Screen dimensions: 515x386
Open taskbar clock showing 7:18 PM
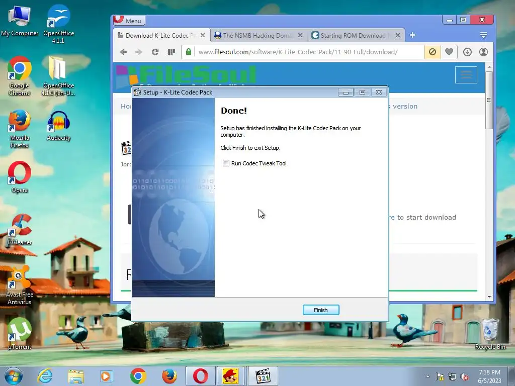point(489,376)
